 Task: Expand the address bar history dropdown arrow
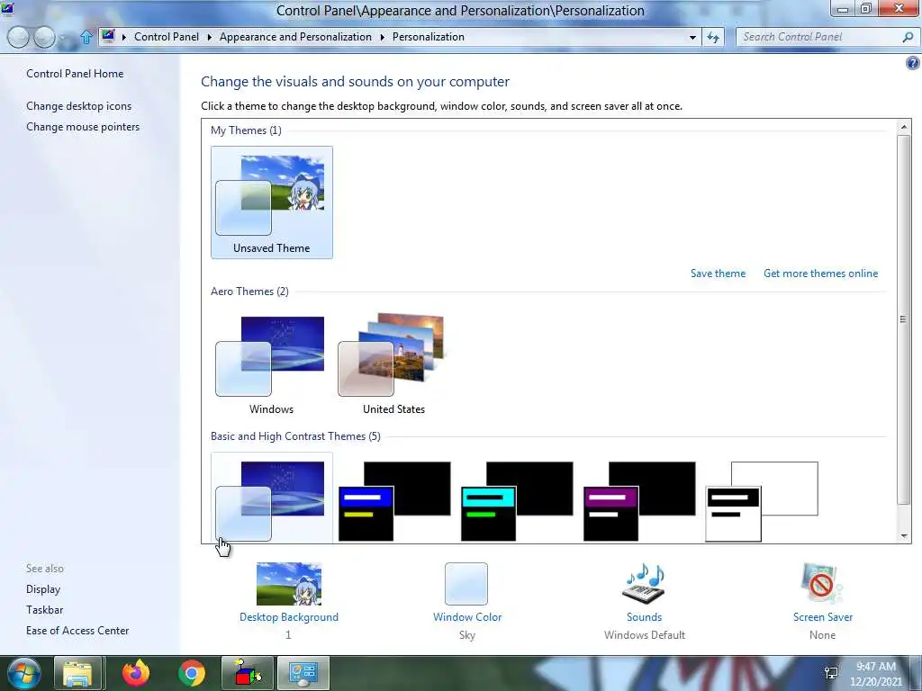pyautogui.click(x=692, y=37)
